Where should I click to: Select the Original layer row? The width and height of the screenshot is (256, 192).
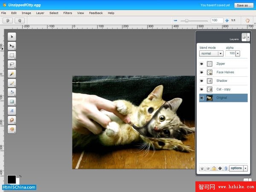pyautogui.click(x=223, y=98)
